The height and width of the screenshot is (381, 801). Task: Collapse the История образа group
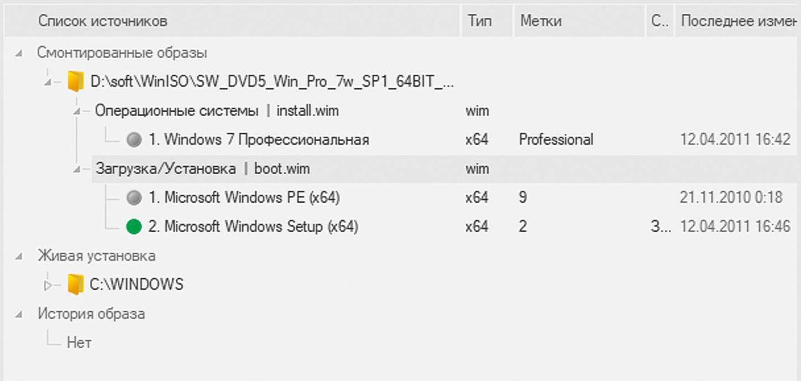20,315
